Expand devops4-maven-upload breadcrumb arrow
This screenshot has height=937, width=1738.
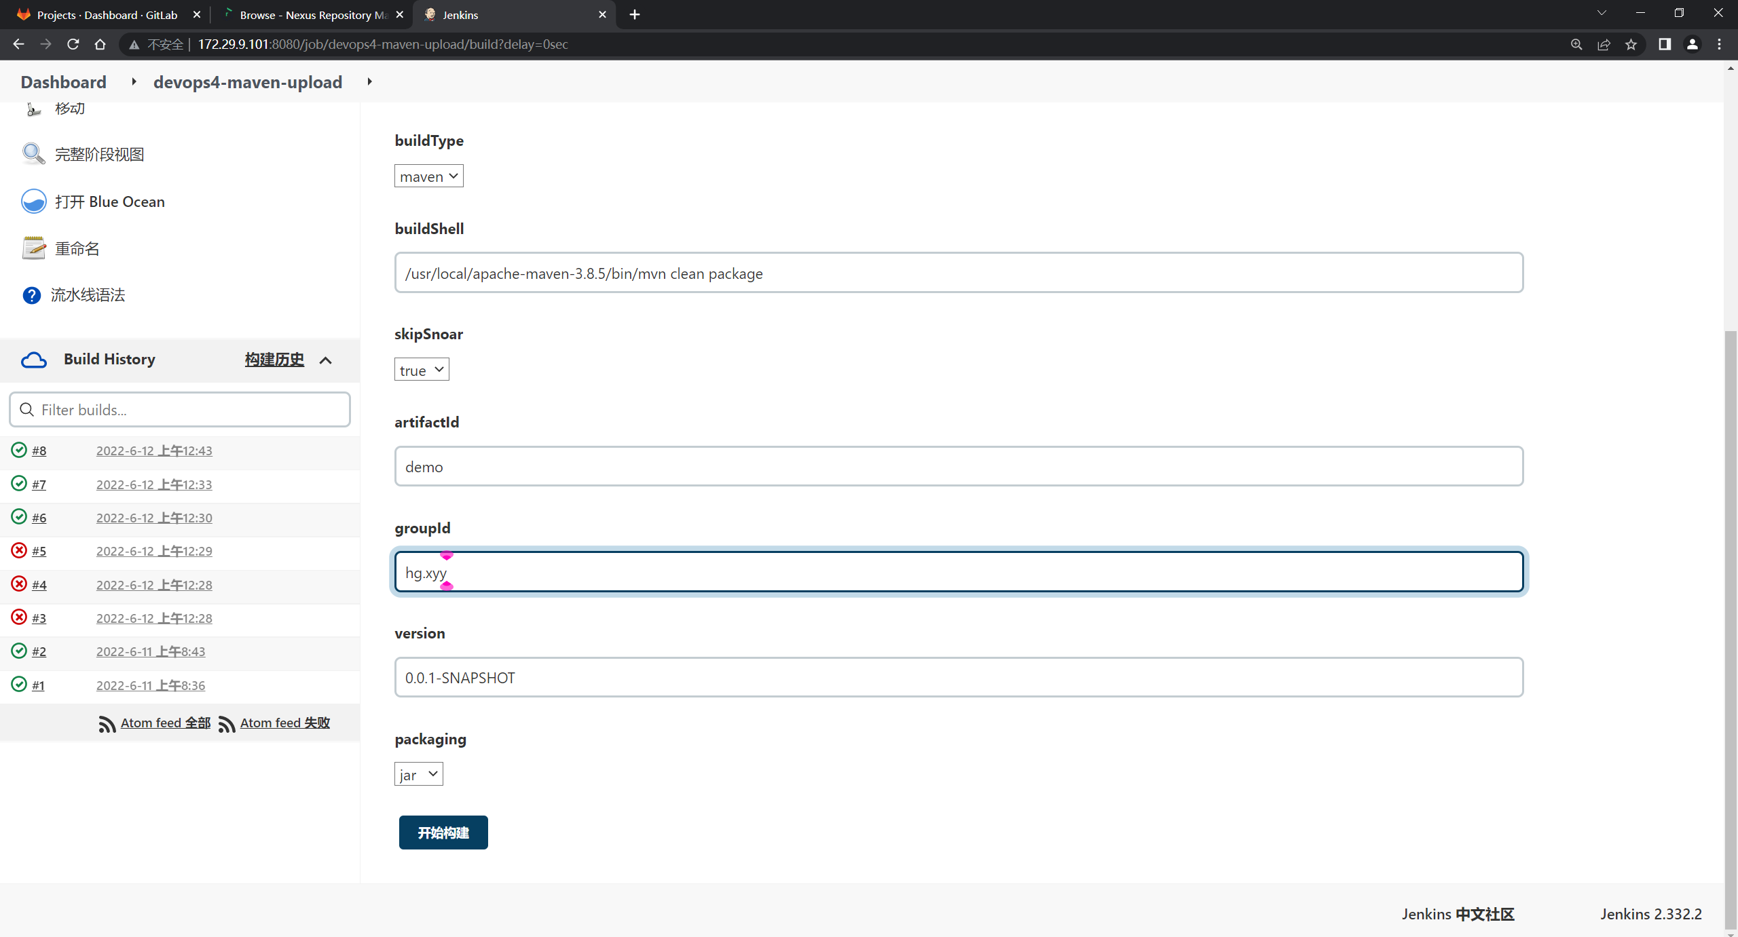[x=369, y=82]
